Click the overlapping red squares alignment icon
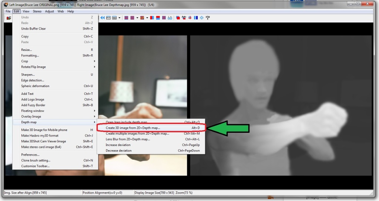Screen dimensions: 379x201 click(x=178, y=18)
